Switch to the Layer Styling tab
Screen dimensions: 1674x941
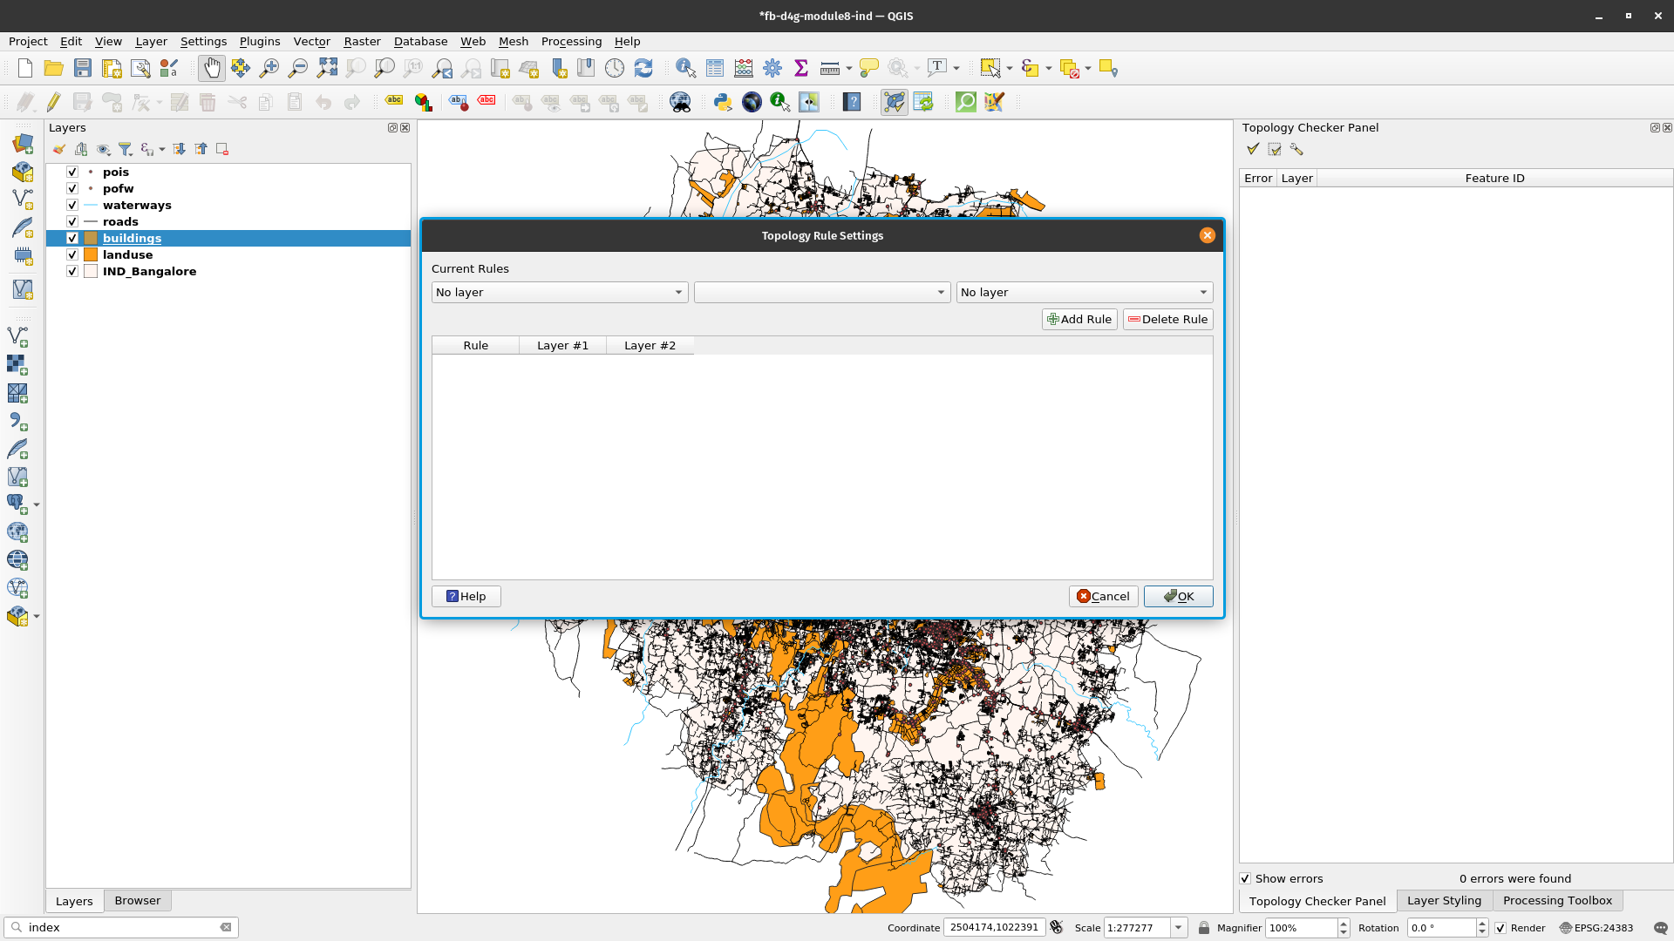[x=1444, y=900]
